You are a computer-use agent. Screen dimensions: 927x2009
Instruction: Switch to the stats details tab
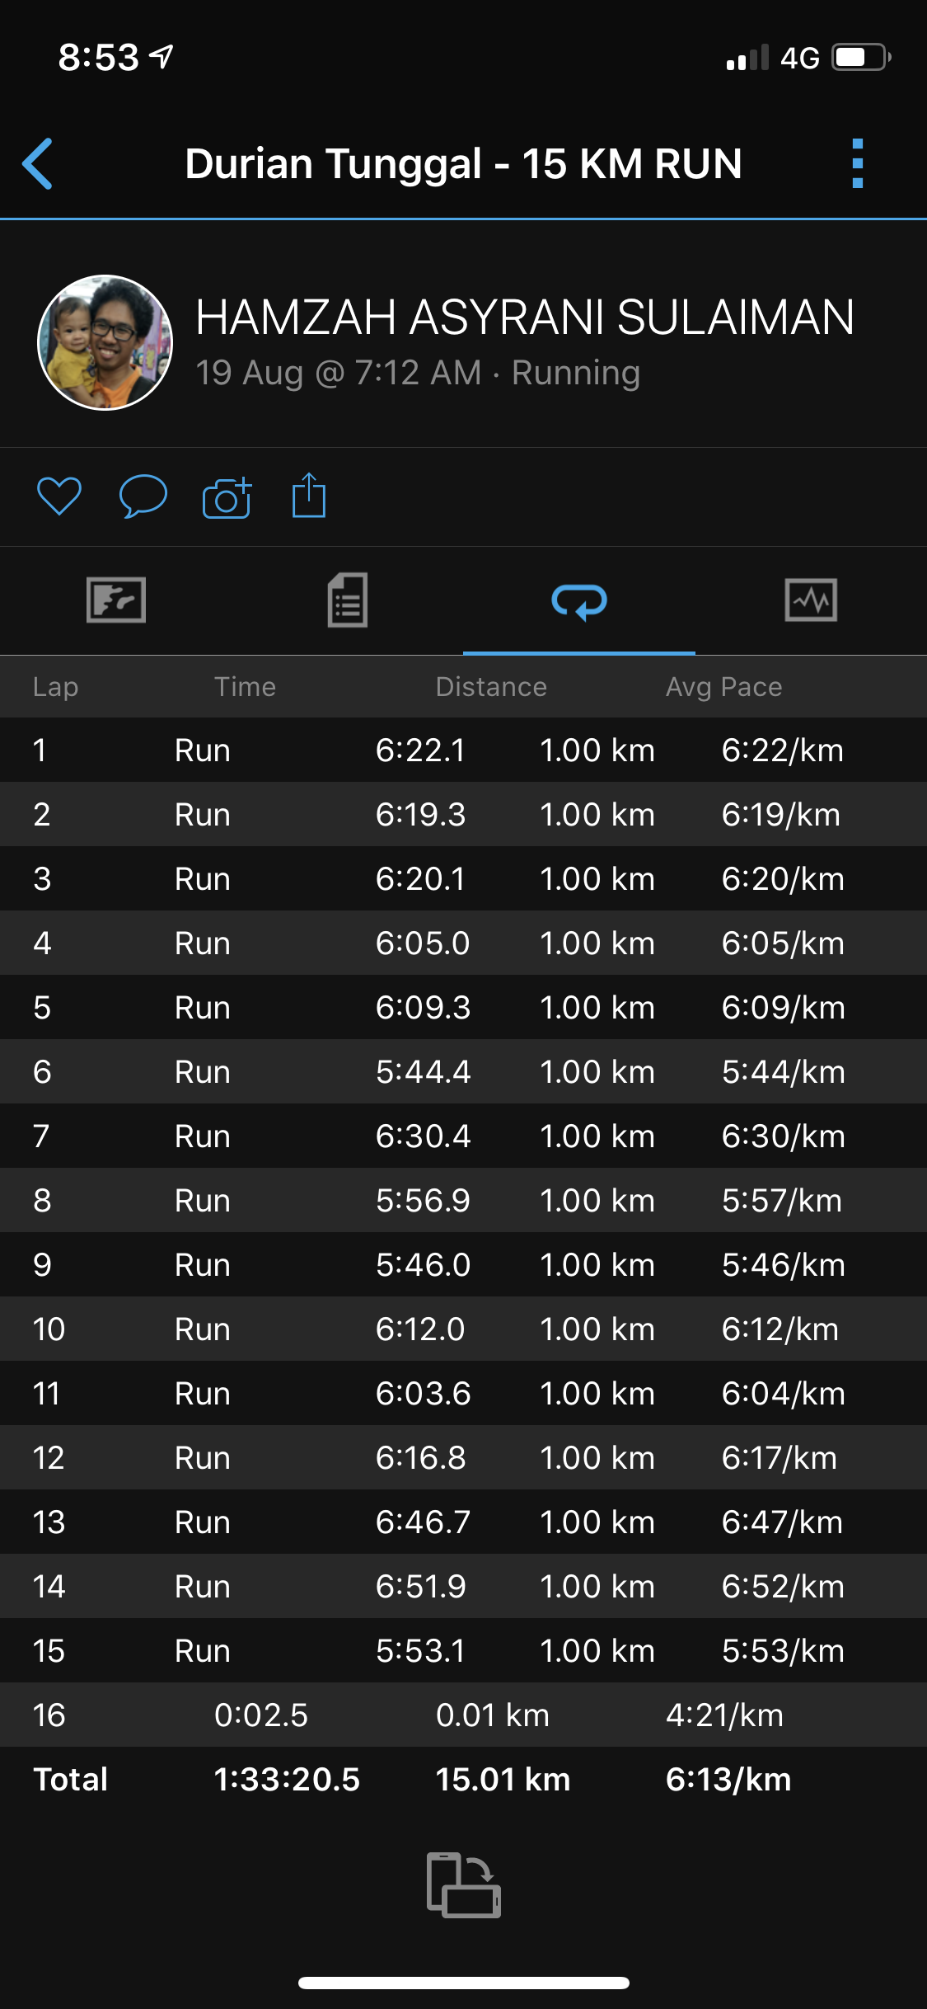tap(347, 600)
